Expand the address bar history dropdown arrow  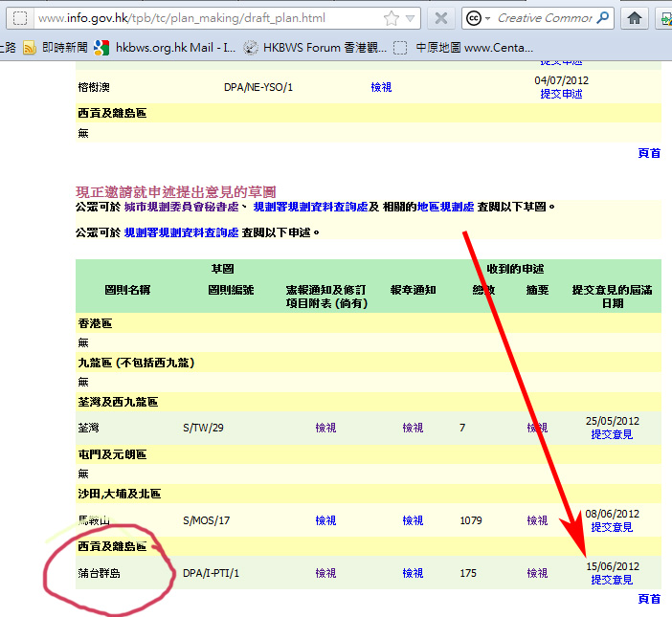click(x=411, y=18)
